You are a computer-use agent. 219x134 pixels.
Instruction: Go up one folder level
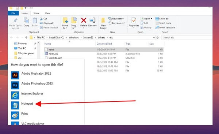click(x=26, y=38)
